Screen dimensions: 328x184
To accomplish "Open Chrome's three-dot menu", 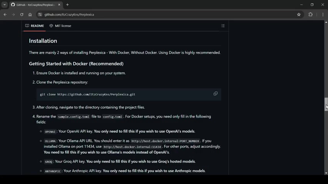I will tap(323, 15).
